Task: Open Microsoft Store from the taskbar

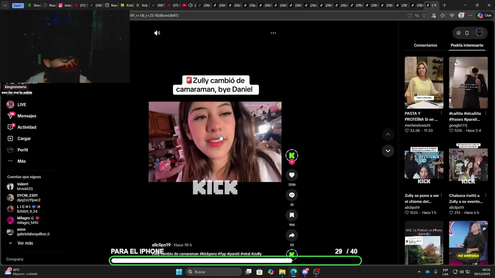Action: [x=259, y=272]
